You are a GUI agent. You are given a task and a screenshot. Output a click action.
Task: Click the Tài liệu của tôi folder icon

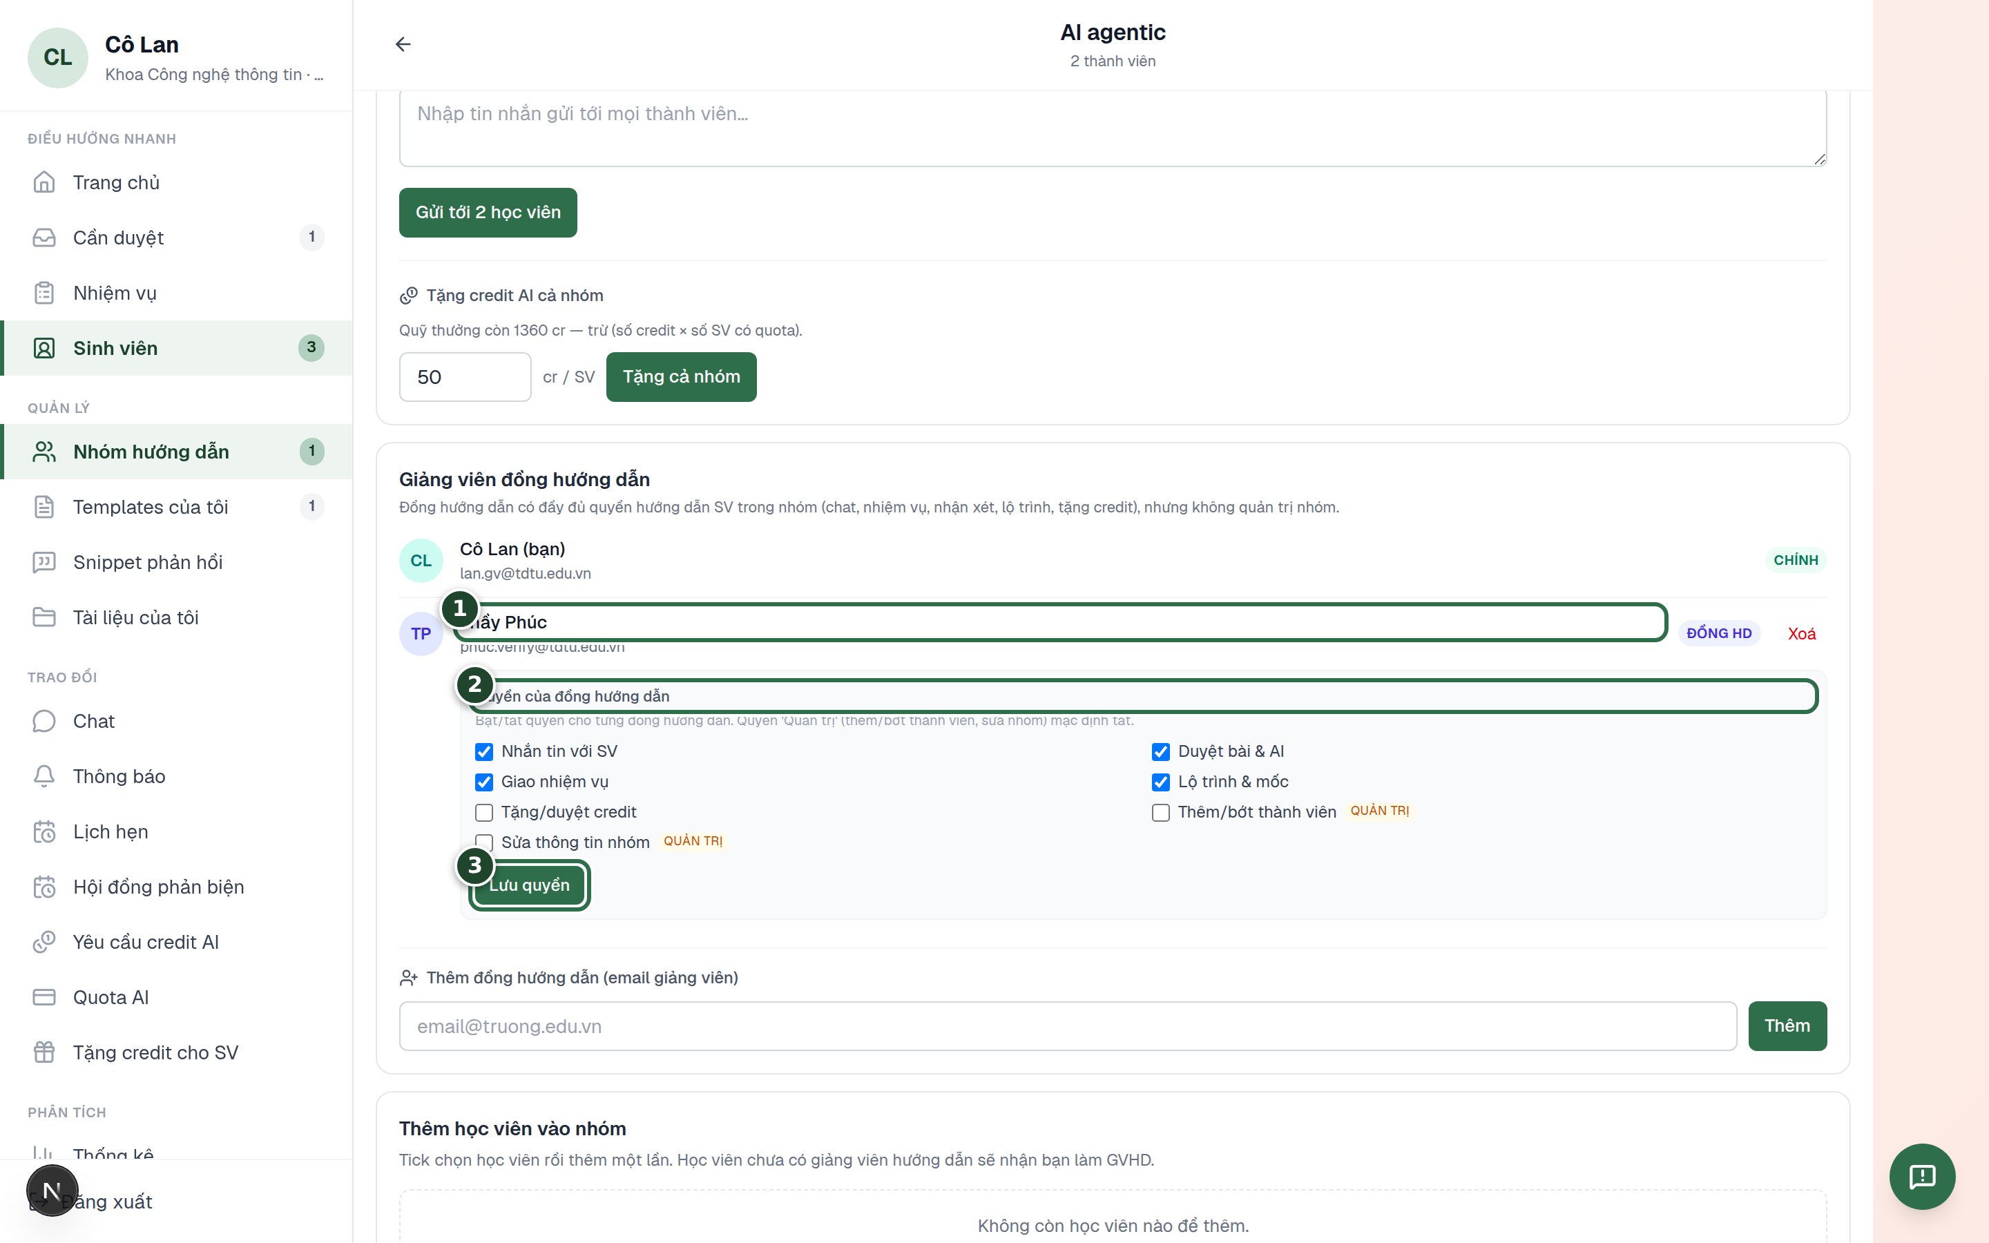coord(44,617)
